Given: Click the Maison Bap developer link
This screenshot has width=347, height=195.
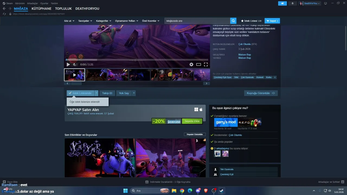Looking at the screenshot, I should click(245, 55).
